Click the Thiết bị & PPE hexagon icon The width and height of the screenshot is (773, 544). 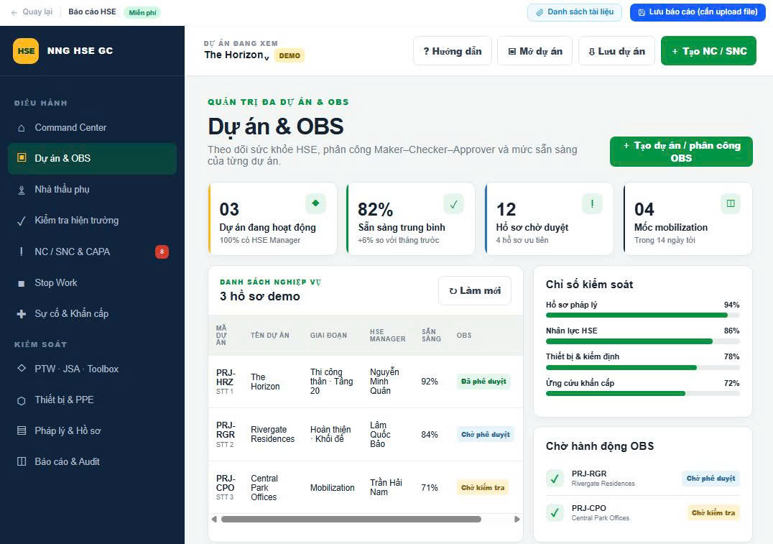pos(22,400)
